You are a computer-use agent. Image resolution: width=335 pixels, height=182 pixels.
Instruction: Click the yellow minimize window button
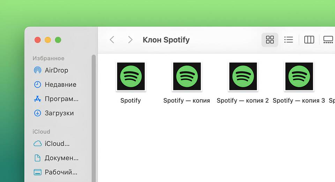pos(48,40)
